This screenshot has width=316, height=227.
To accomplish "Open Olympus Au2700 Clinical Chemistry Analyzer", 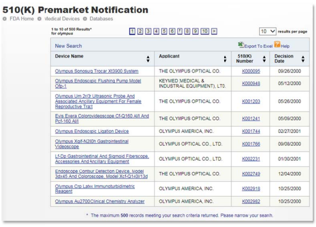I will tap(99, 201).
